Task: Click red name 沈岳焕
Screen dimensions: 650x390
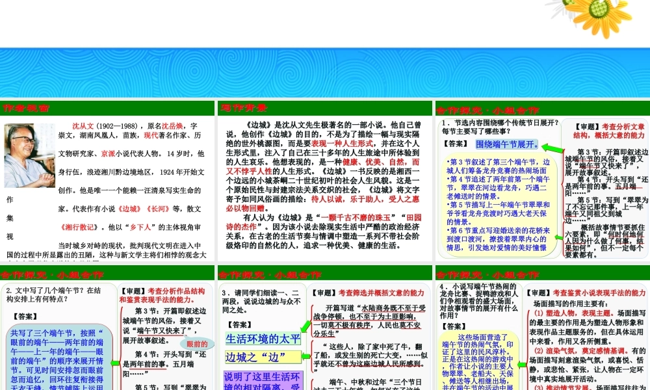Action: 172,126
